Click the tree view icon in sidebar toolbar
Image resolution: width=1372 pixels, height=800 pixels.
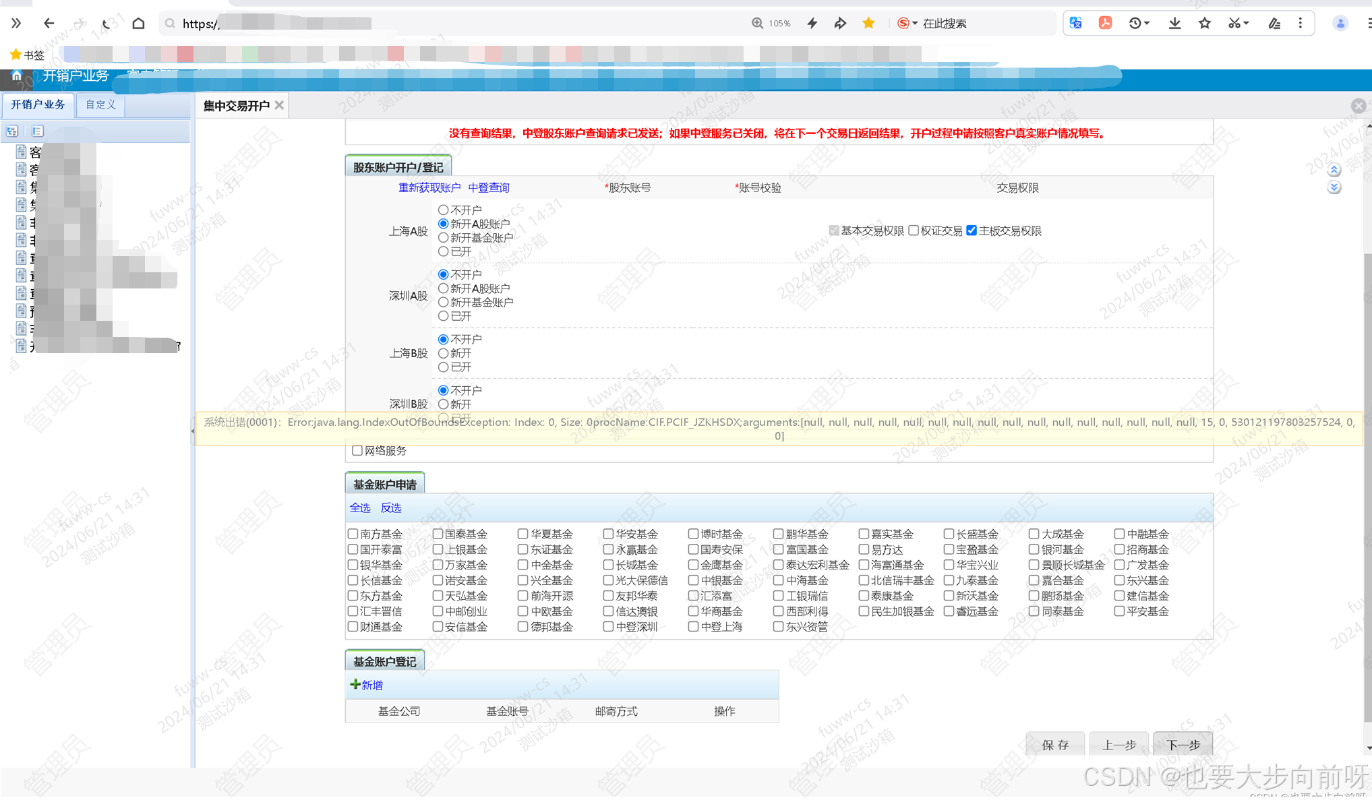(12, 131)
